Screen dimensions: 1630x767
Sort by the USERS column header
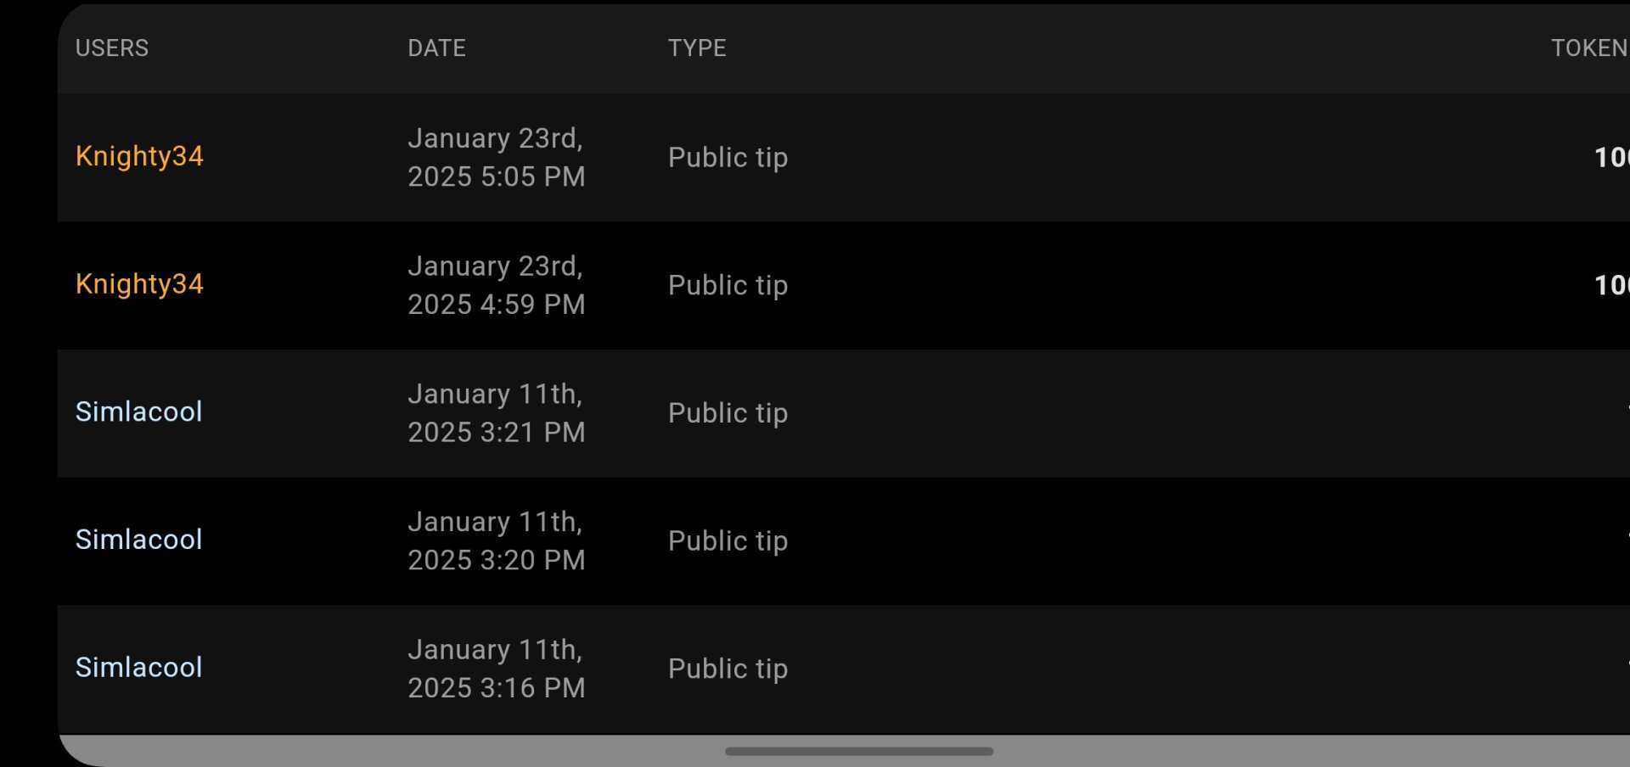[112, 48]
